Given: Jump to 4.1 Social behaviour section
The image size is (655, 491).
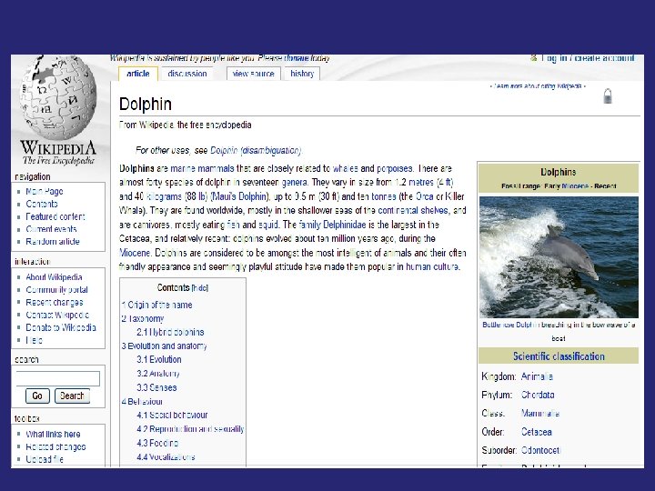Looking at the screenshot, I should click(172, 415).
